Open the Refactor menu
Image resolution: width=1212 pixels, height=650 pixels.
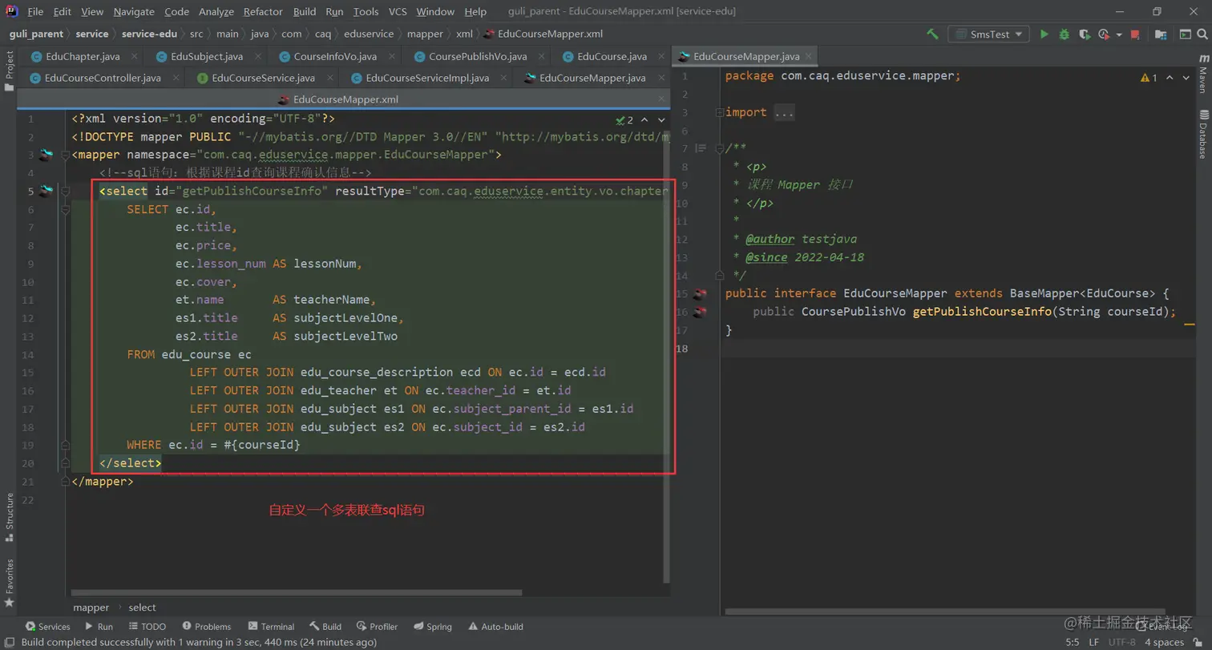coord(263,11)
